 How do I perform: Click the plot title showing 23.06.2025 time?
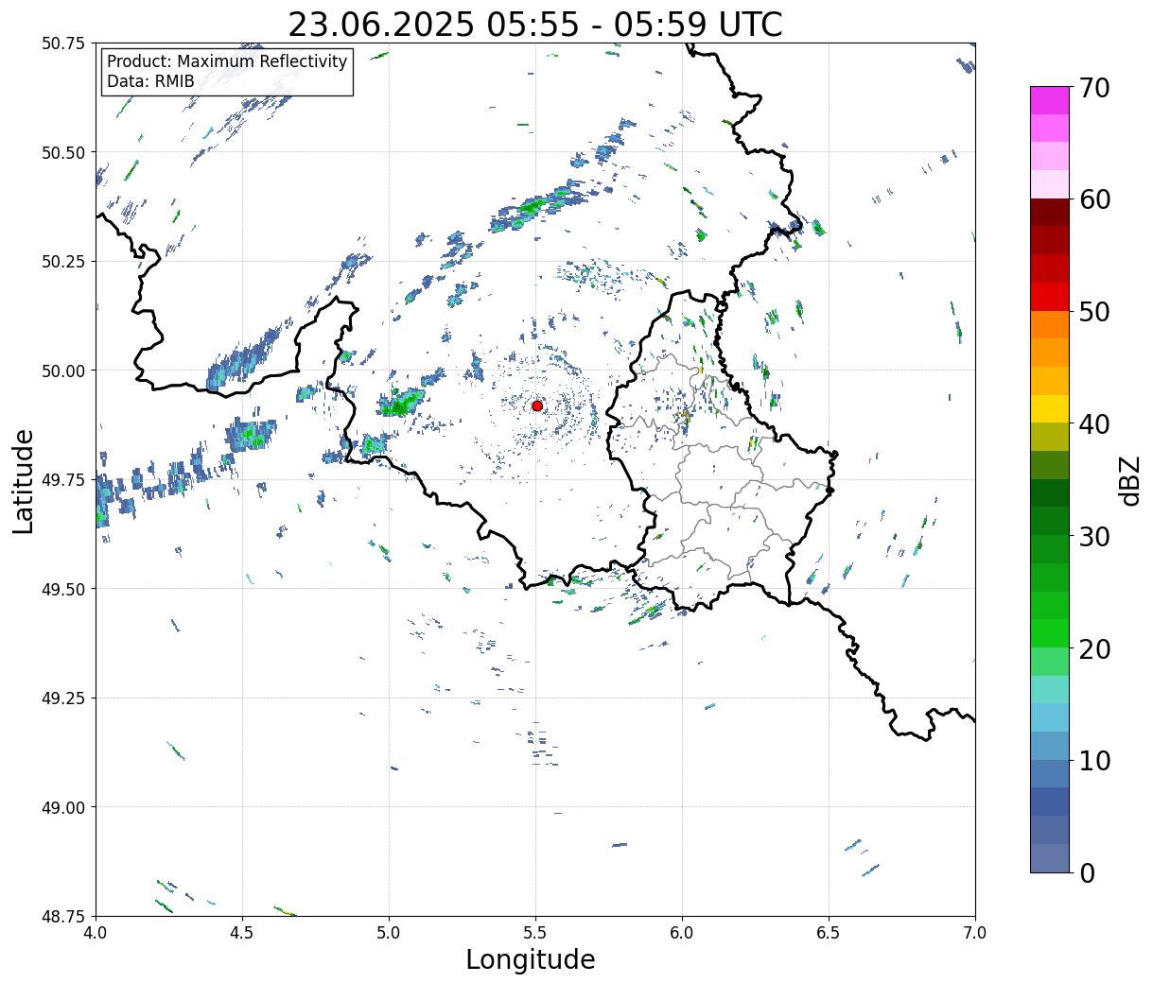tap(535, 24)
